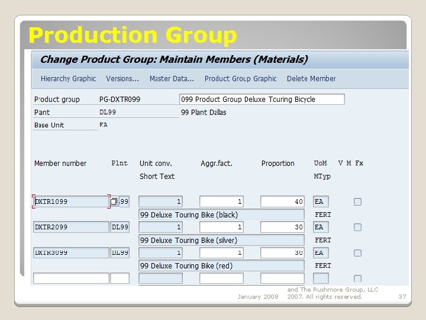This screenshot has height=320, width=426.
Task: Edit aggregation factor for DXTR1099
Action: [221, 201]
